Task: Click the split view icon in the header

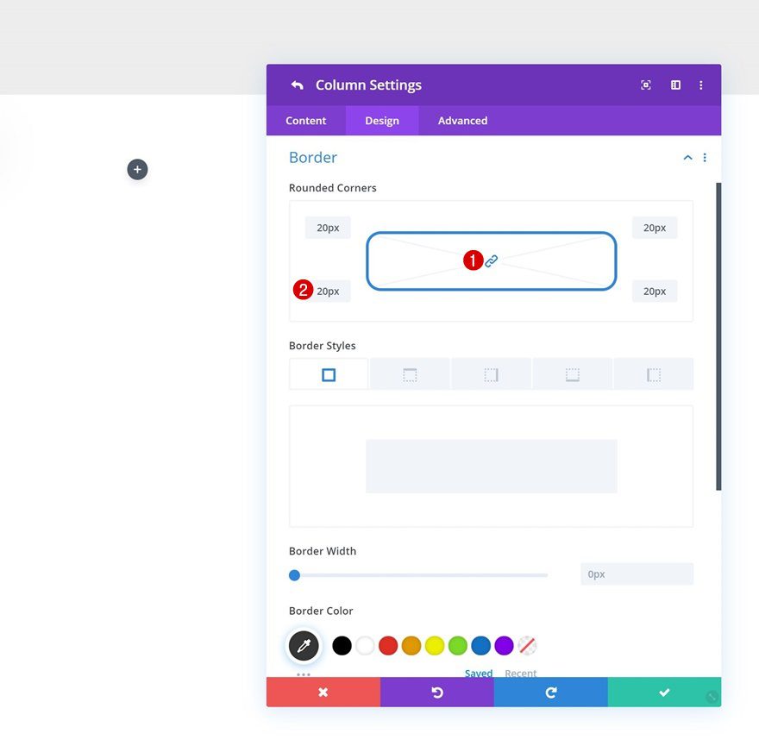Action: point(675,85)
